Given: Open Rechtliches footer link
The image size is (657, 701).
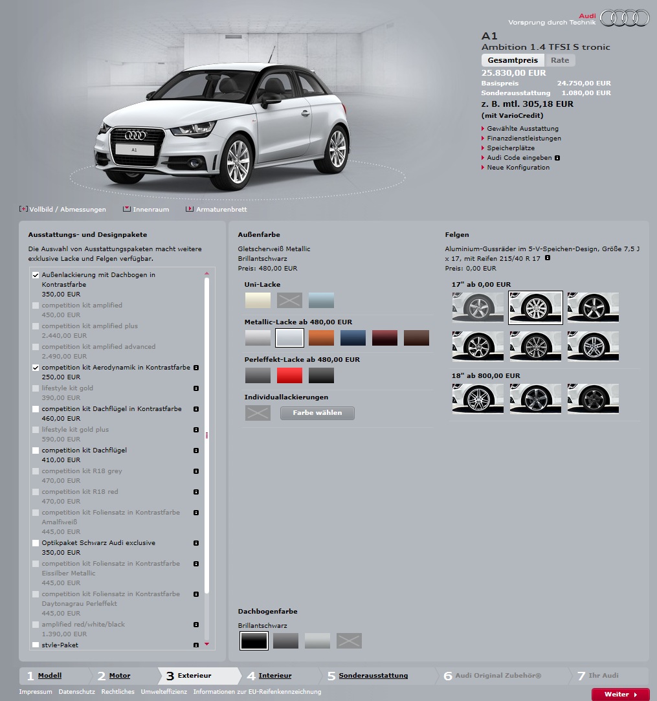Looking at the screenshot, I should [x=118, y=691].
